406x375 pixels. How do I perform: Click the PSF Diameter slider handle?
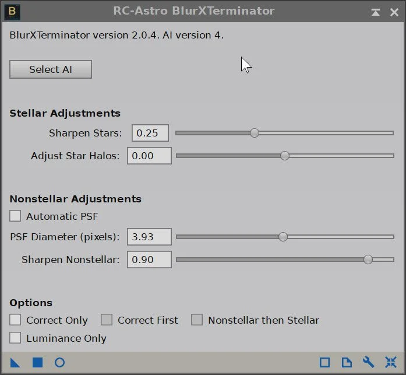(283, 237)
